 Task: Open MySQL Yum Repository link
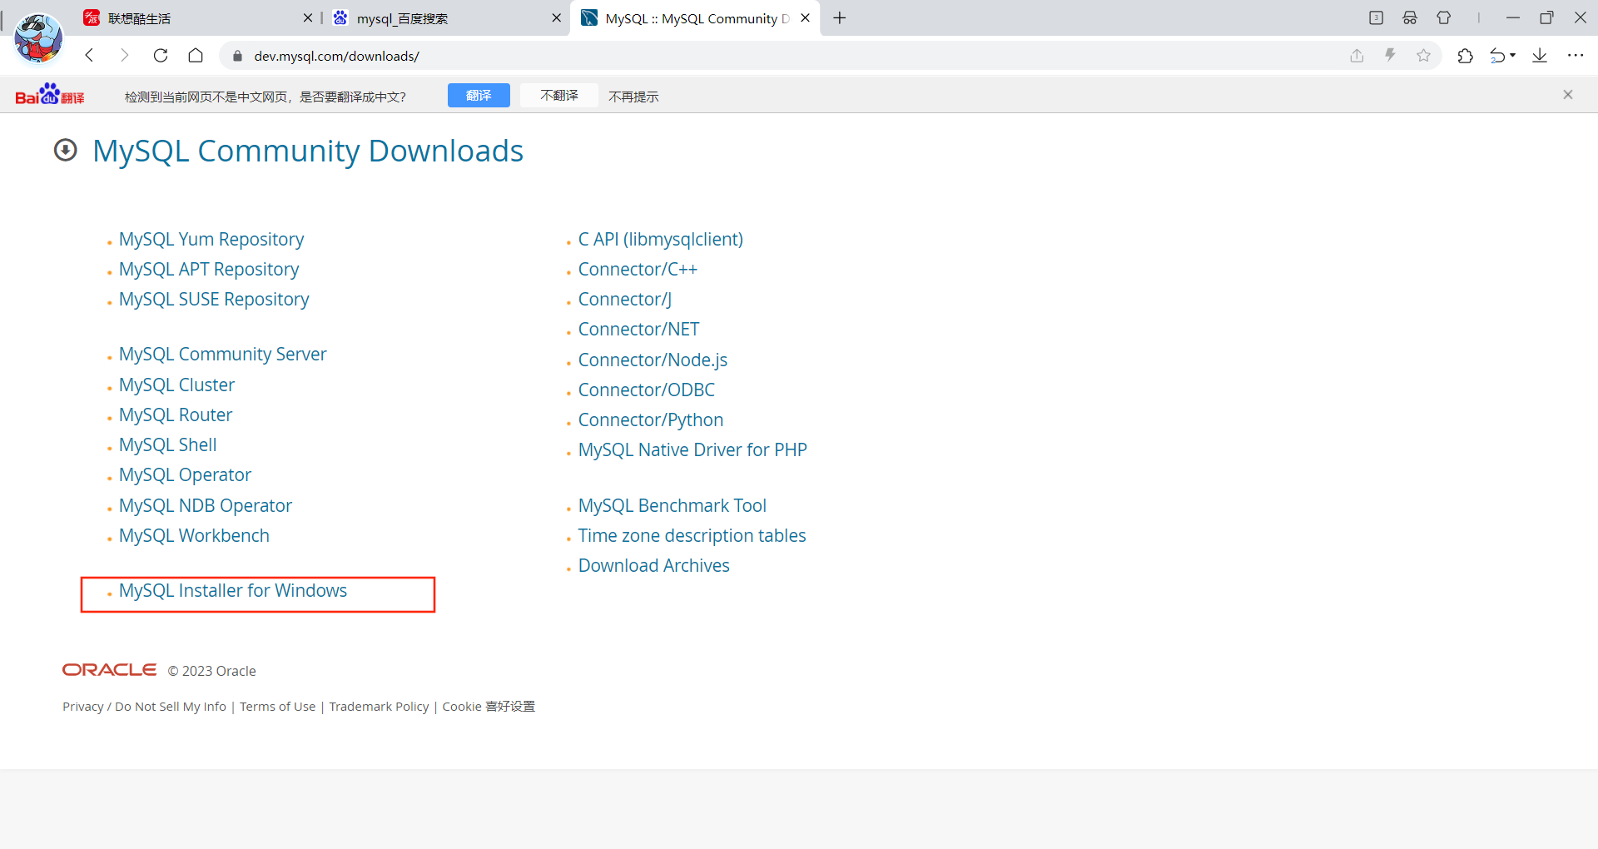[211, 239]
